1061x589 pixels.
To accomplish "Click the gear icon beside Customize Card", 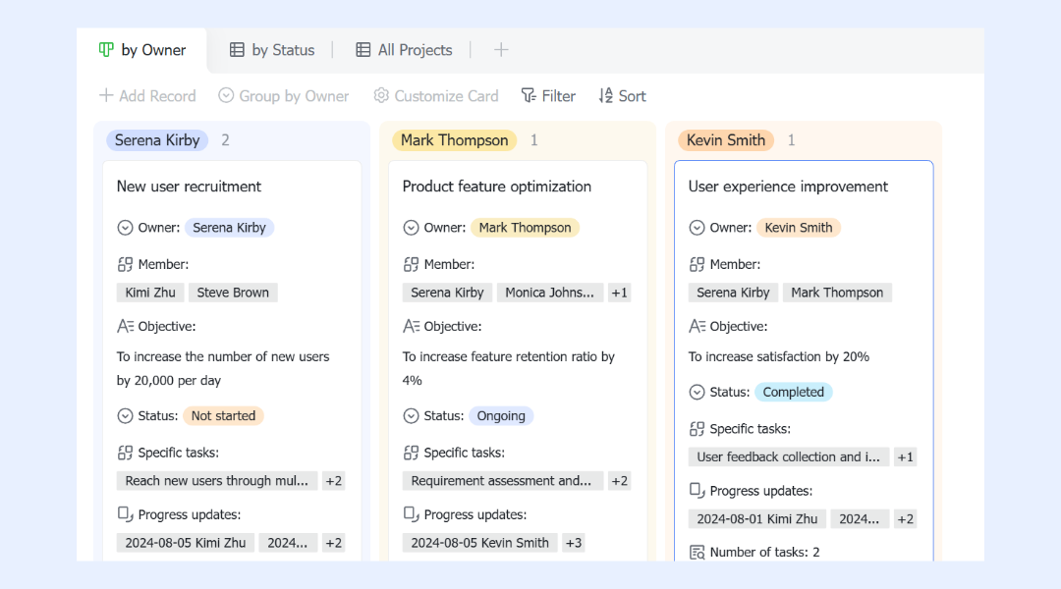I will coord(381,95).
